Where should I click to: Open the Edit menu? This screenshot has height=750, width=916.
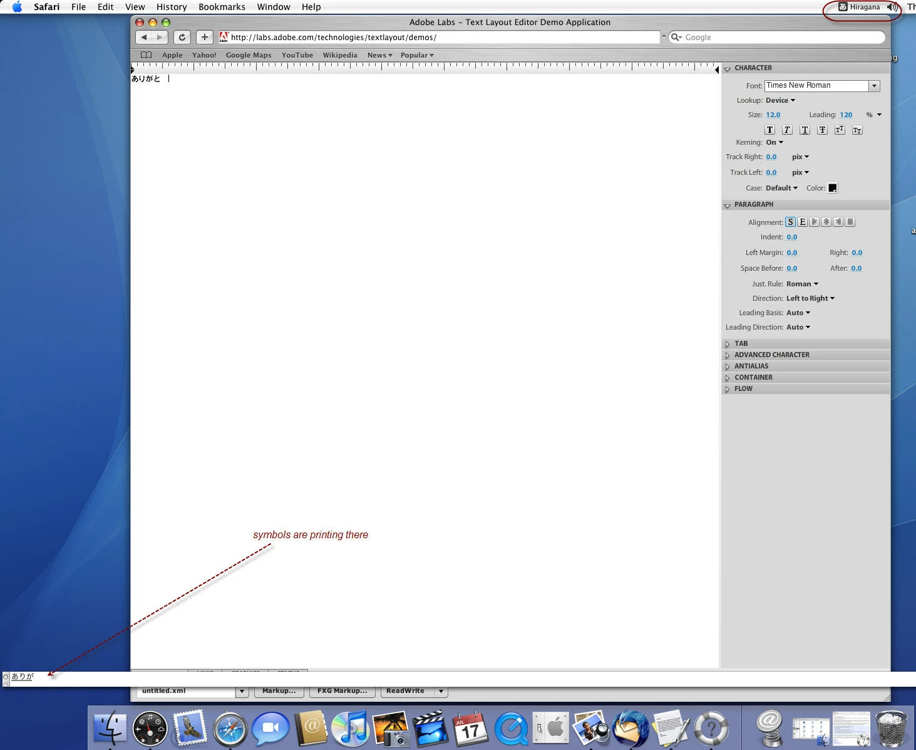pyautogui.click(x=106, y=7)
